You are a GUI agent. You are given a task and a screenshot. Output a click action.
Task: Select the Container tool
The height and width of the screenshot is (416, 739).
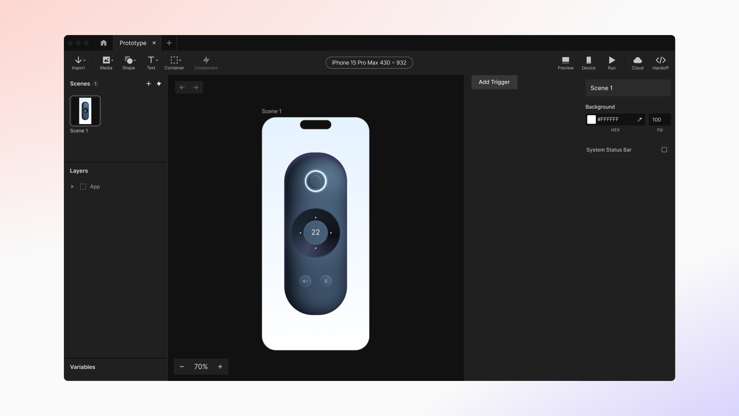pyautogui.click(x=174, y=62)
